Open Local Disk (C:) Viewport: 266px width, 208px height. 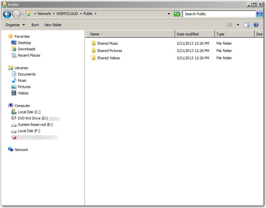tap(26, 112)
